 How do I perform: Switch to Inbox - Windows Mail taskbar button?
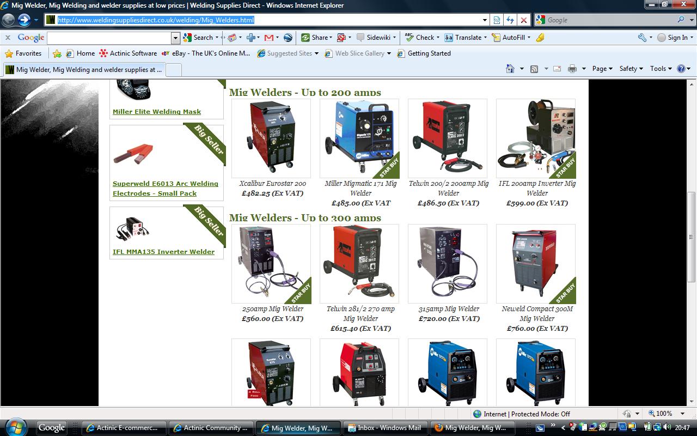point(384,428)
